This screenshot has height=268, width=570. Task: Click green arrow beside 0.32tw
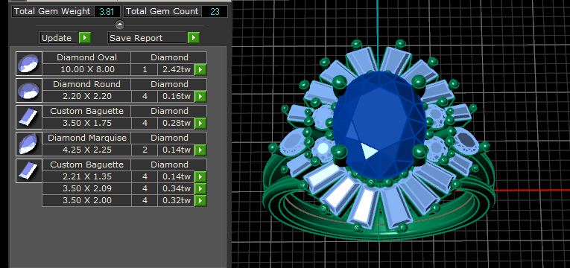[x=200, y=201]
